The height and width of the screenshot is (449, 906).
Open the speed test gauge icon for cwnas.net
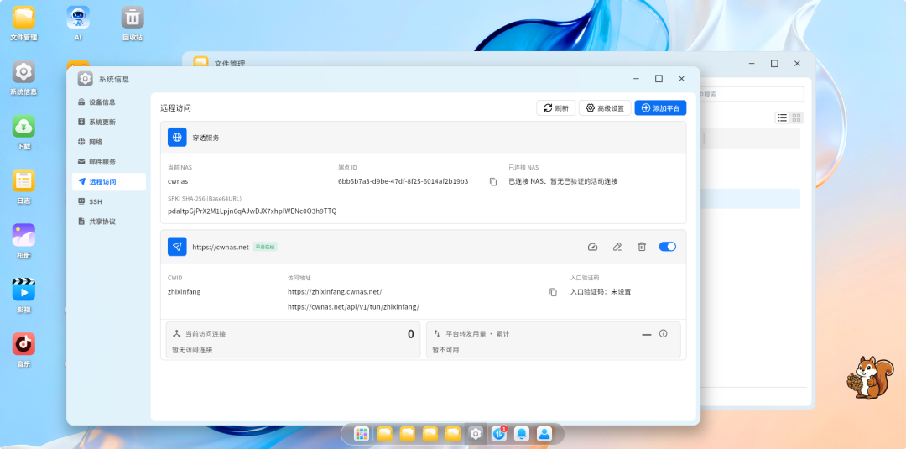592,247
